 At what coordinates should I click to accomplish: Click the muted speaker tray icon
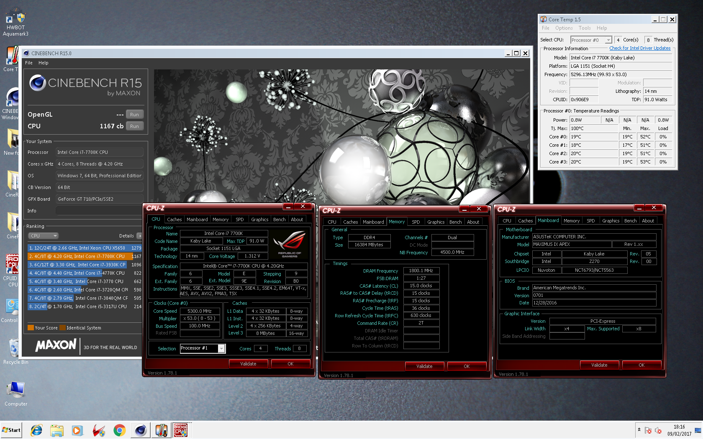[658, 430]
